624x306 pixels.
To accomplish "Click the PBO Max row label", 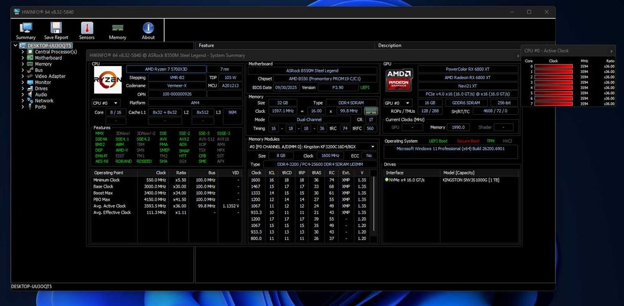I will pos(102,199).
